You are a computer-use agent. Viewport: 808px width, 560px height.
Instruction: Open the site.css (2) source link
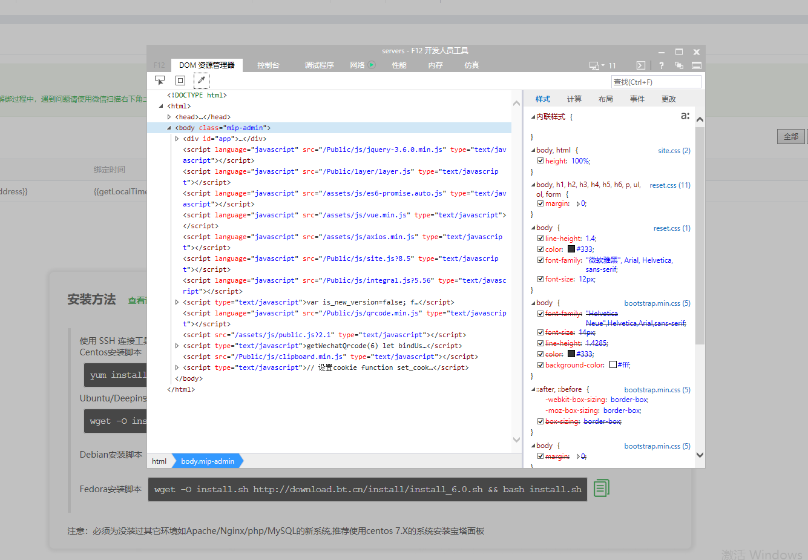674,151
